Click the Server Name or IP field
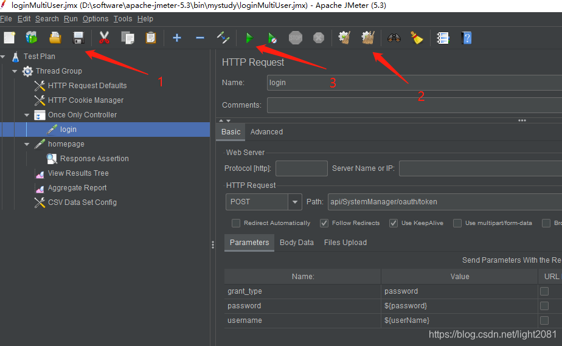 click(x=480, y=168)
